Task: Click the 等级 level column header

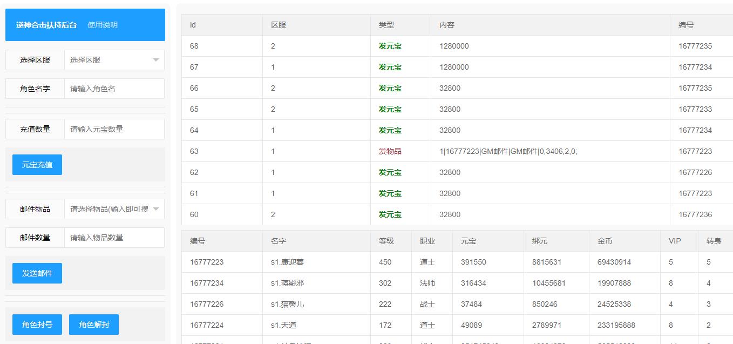Action: click(x=386, y=241)
